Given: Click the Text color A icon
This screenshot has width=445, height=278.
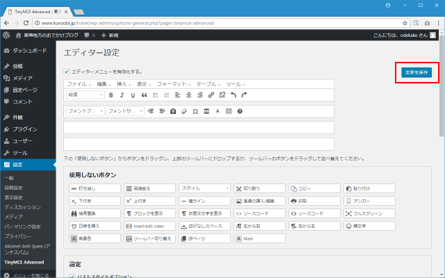Looking at the screenshot, I should tap(218, 111).
